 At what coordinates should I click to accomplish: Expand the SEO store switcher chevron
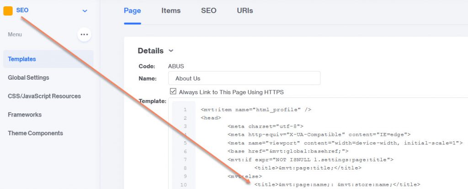pos(85,11)
